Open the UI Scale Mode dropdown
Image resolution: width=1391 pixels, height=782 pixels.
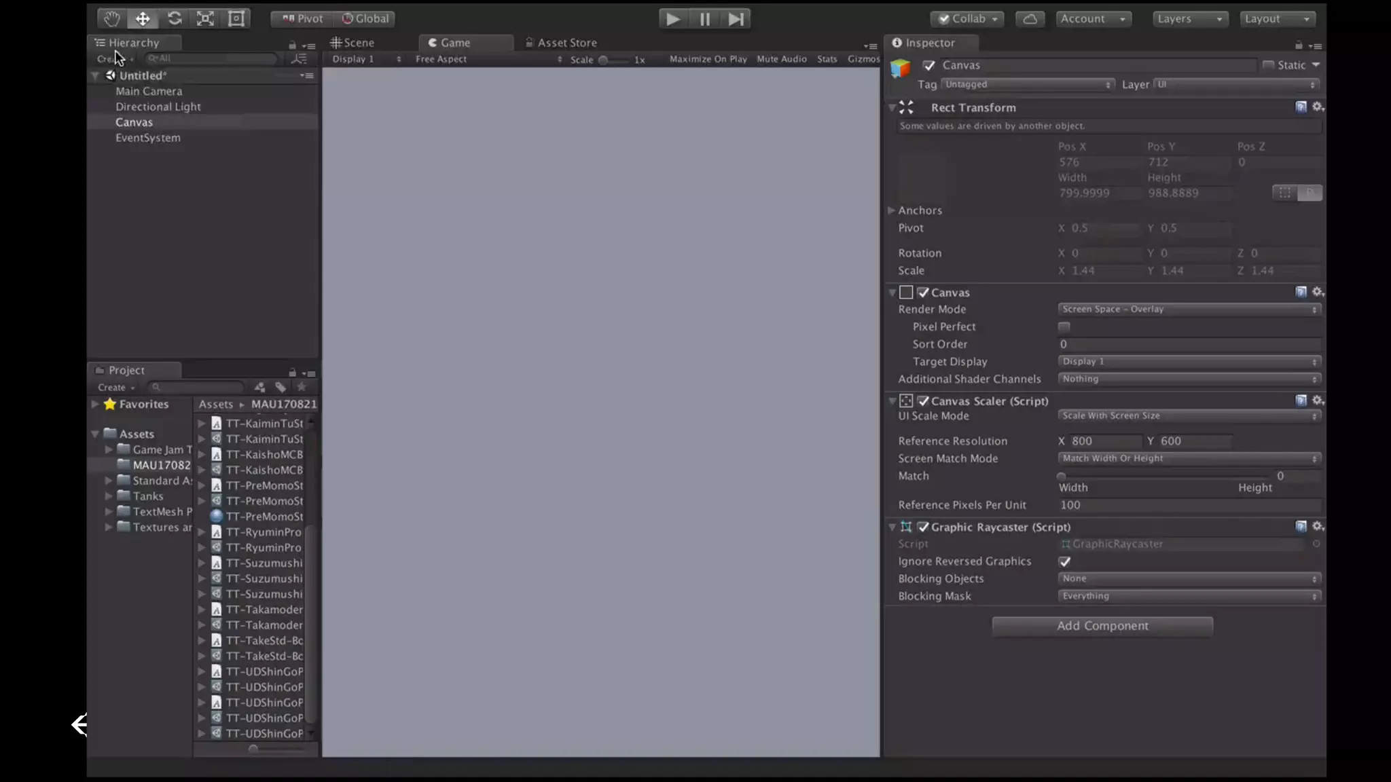pyautogui.click(x=1189, y=415)
